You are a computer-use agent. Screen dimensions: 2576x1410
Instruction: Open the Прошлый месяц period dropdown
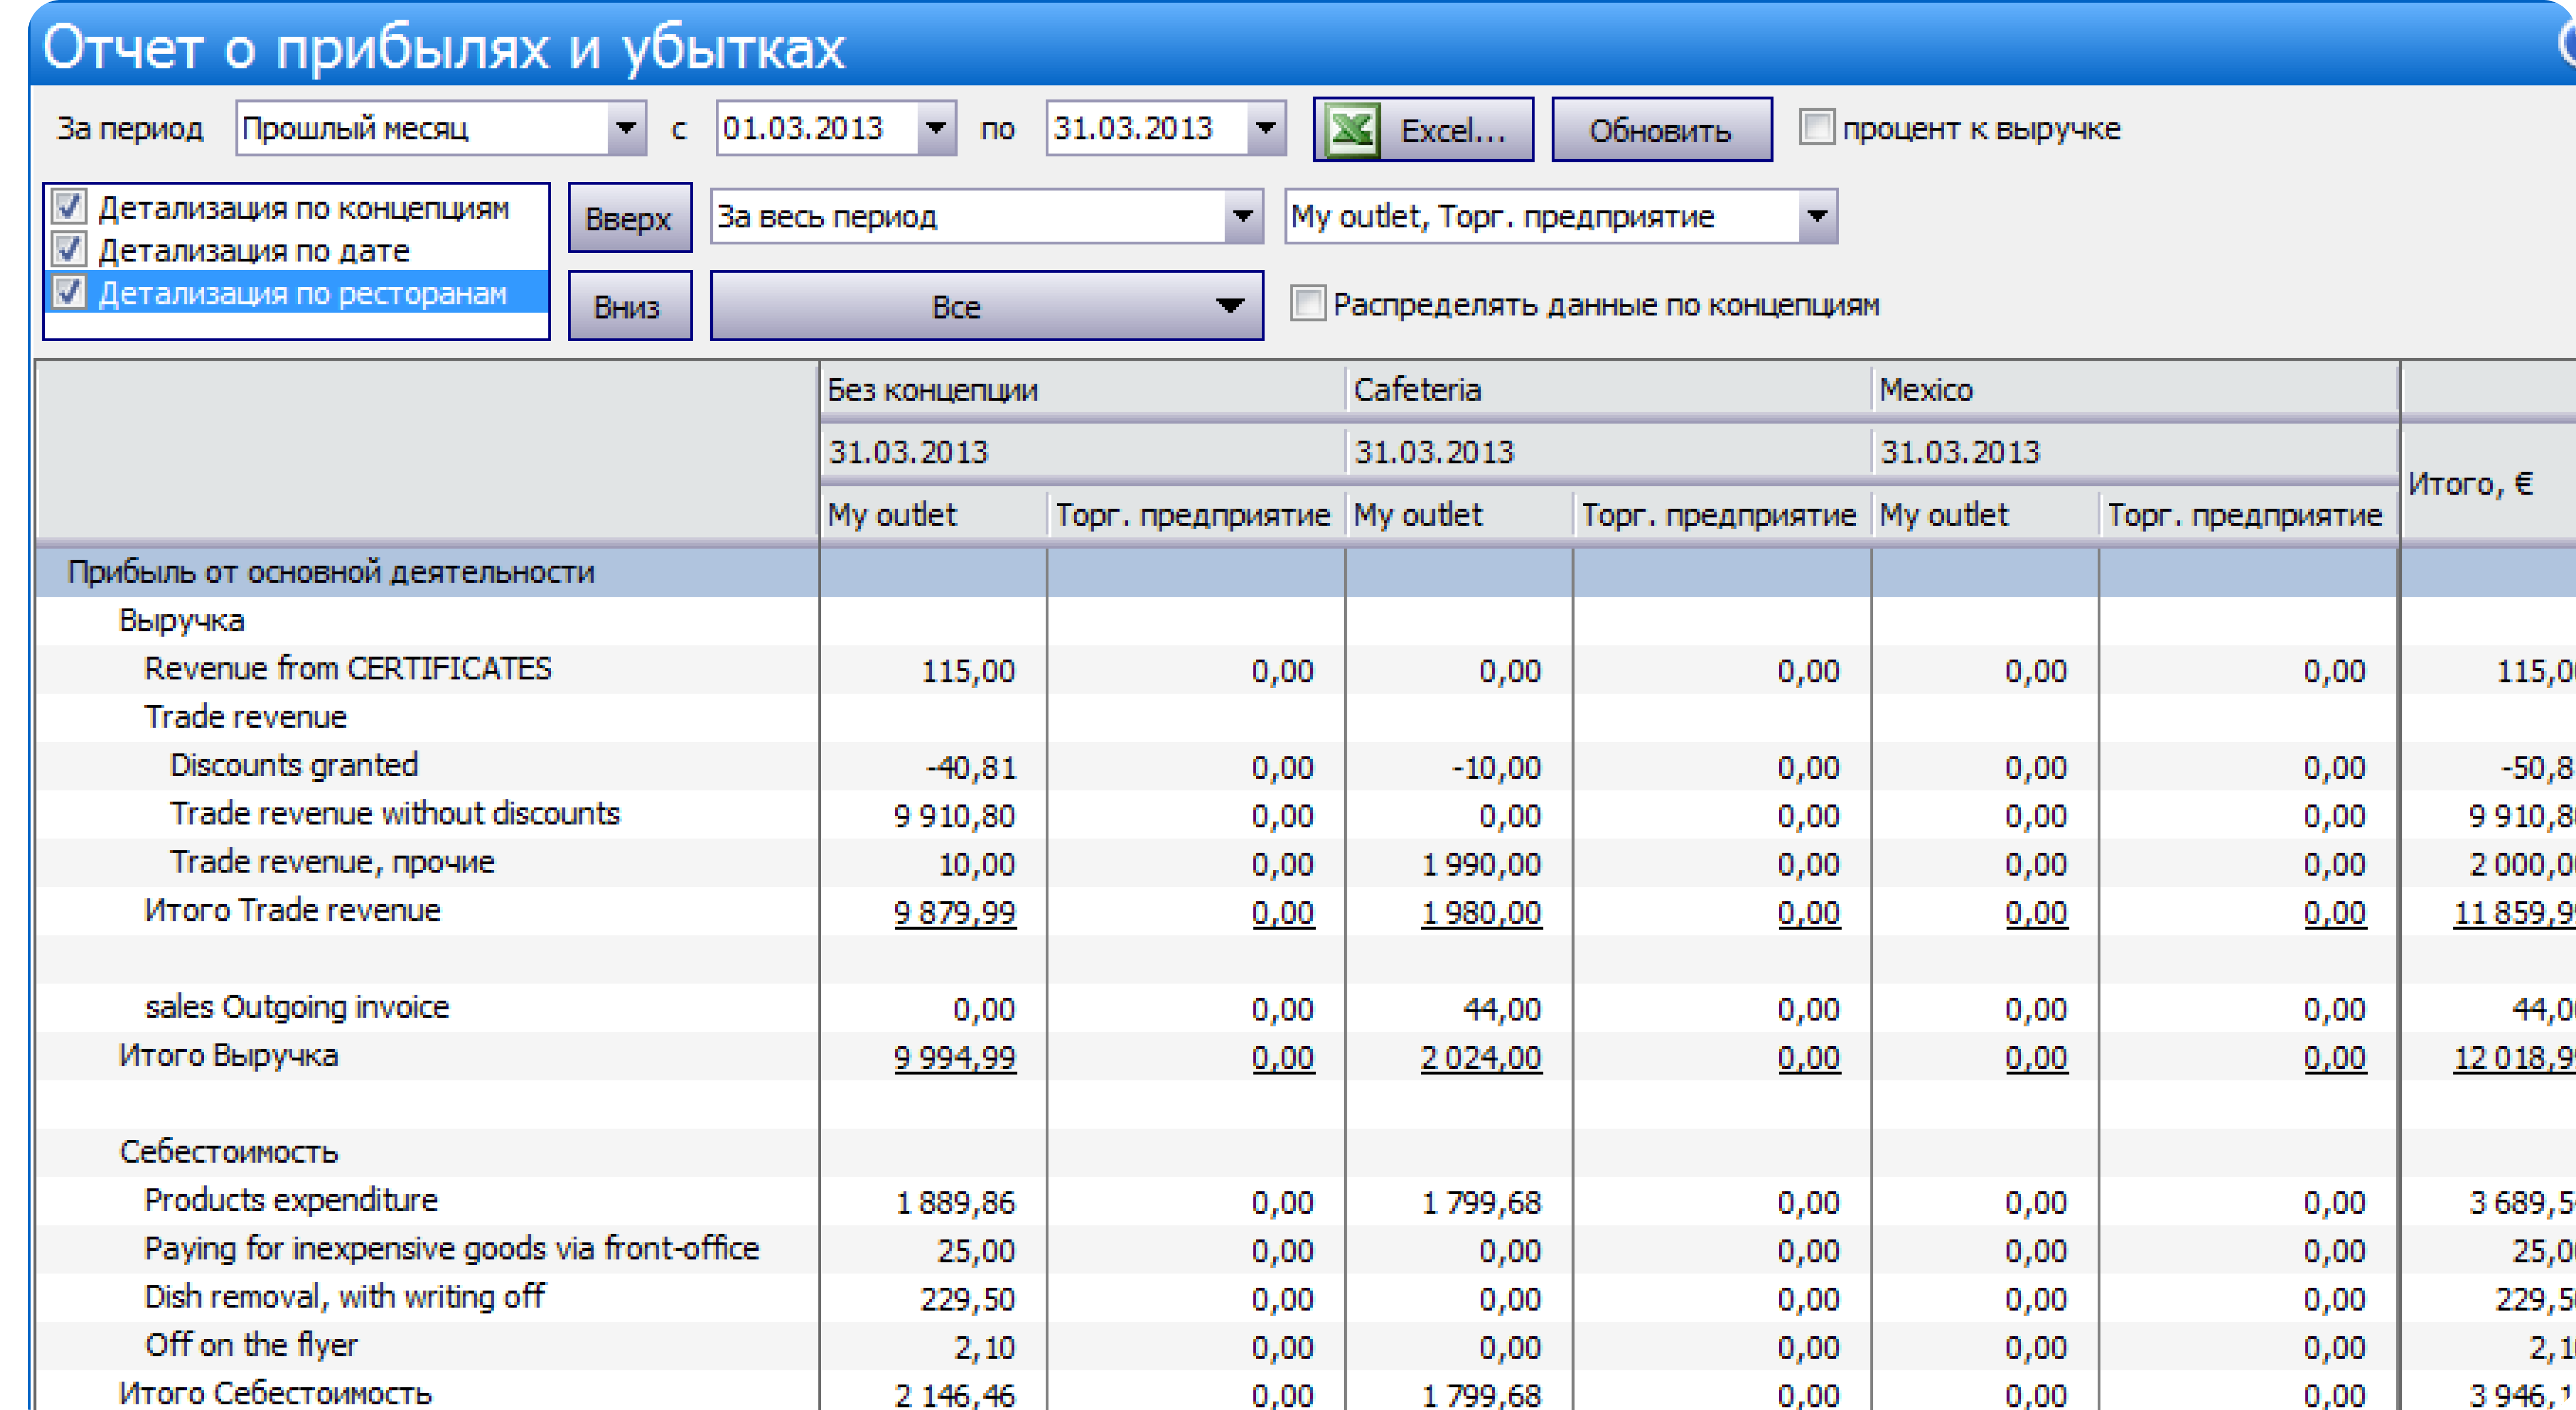[x=626, y=128]
